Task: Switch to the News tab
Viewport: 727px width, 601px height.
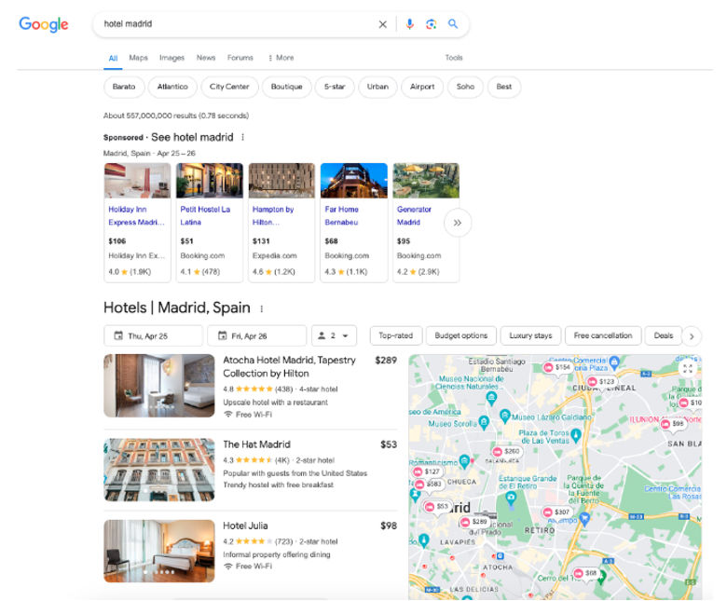Action: point(206,58)
